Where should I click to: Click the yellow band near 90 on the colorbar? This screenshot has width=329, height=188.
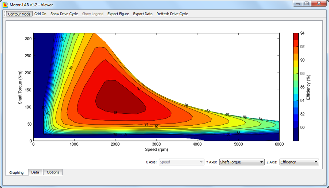coord(296,63)
